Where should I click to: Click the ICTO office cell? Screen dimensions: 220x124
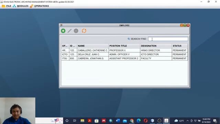coord(65,54)
